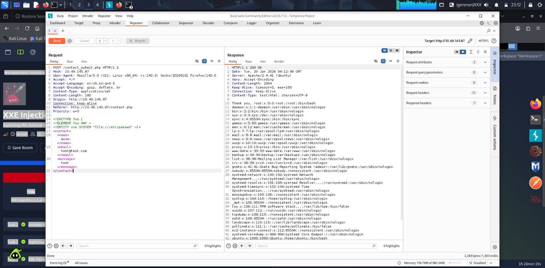545x268 pixels.
Task: Open Burp embedded browser globe icon
Action: pos(482,23)
